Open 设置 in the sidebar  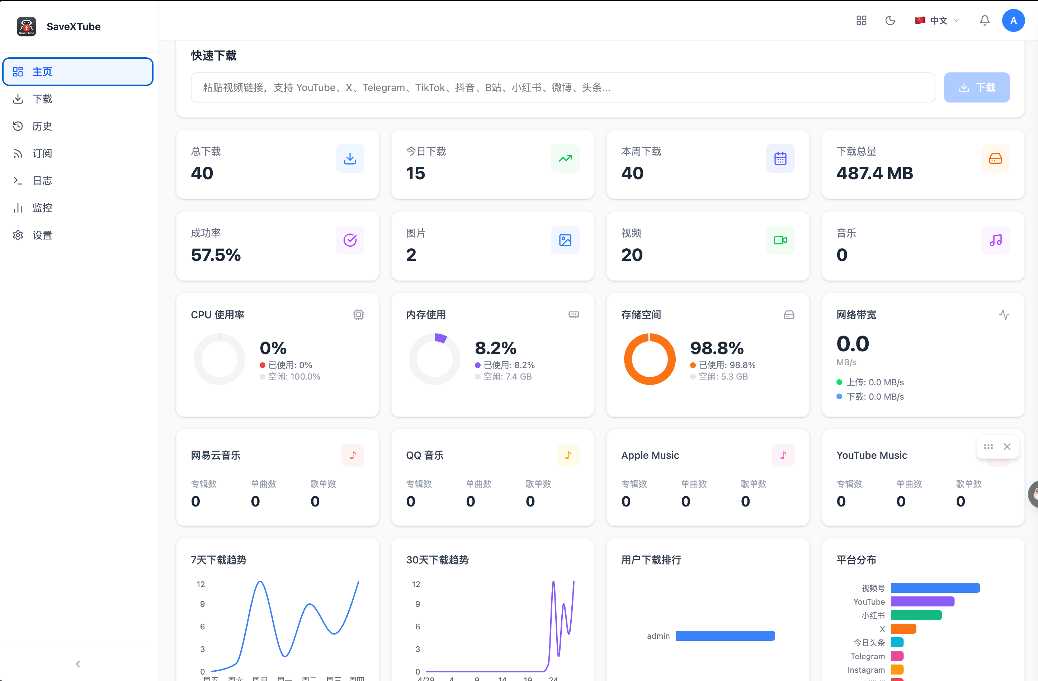tap(78, 235)
